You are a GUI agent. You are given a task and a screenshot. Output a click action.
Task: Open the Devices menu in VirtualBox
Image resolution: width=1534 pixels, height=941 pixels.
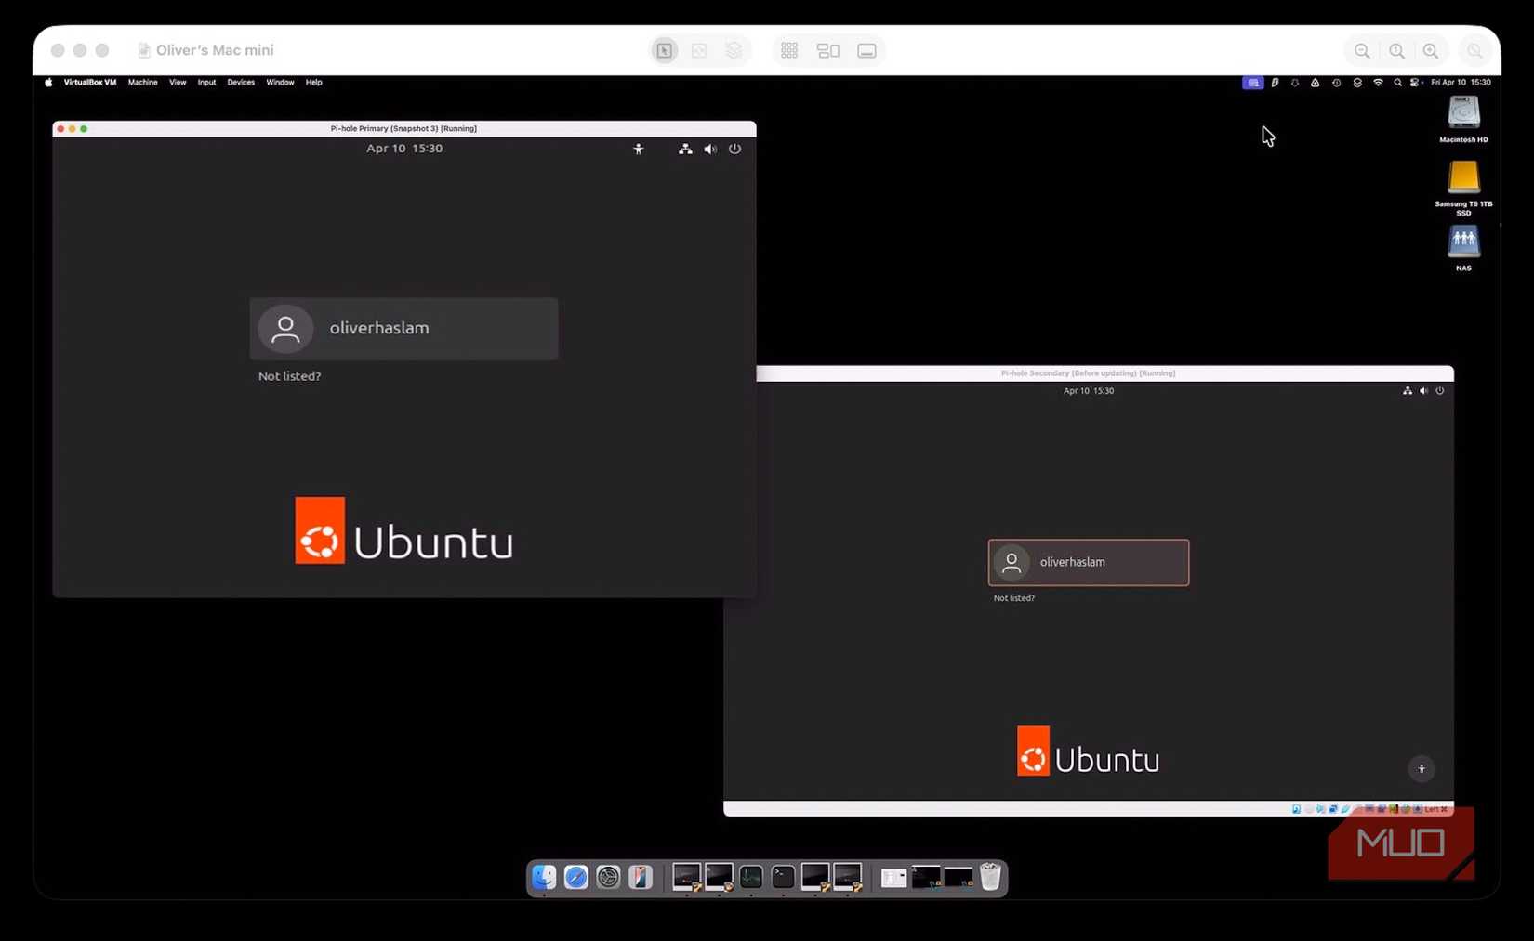click(240, 83)
